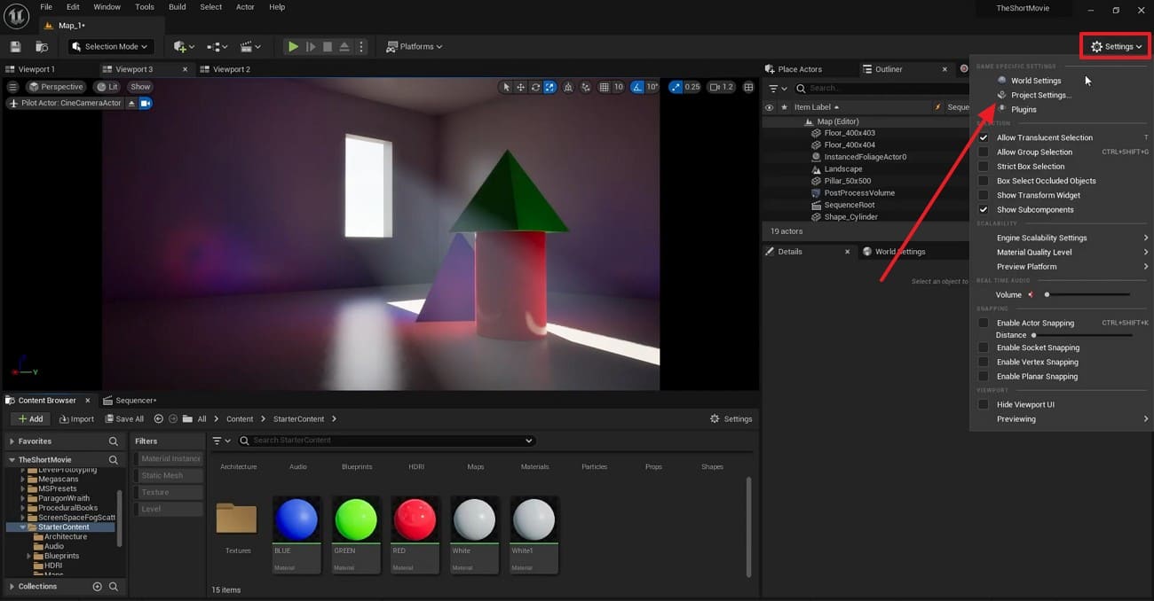Image resolution: width=1154 pixels, height=601 pixels.
Task: Select the Rotate tool in the viewport toolbar
Action: pos(535,87)
